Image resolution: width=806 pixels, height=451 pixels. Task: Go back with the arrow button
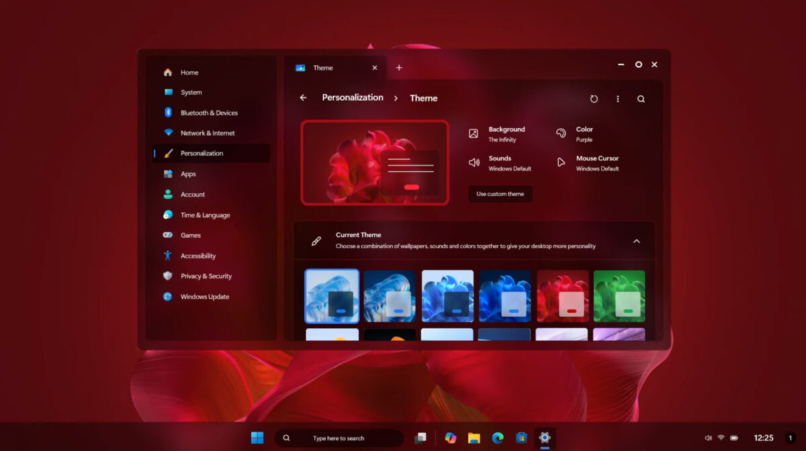click(303, 98)
